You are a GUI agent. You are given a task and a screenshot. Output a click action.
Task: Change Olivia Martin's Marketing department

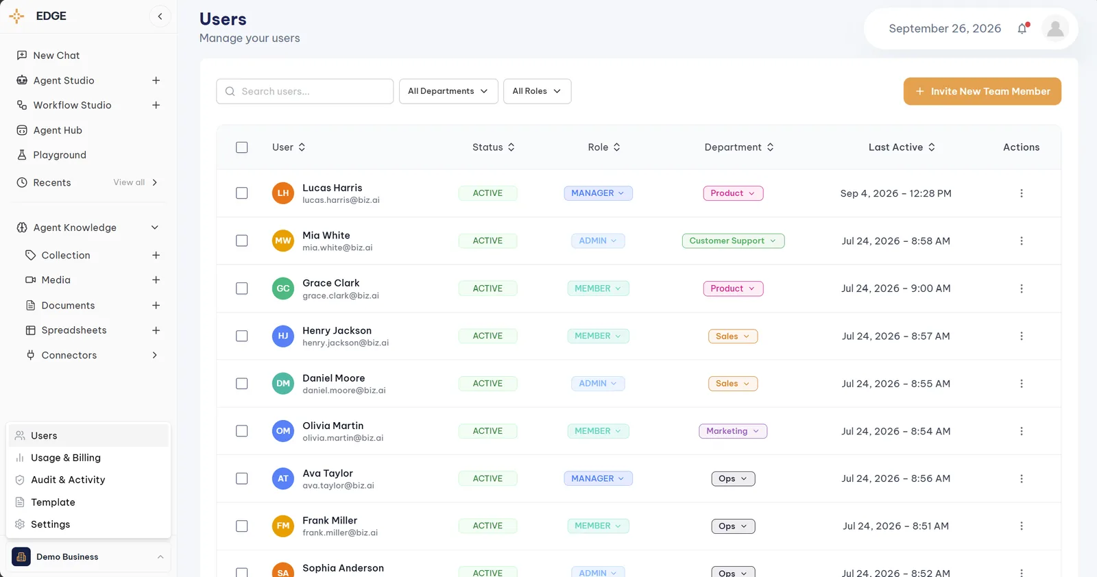733,431
